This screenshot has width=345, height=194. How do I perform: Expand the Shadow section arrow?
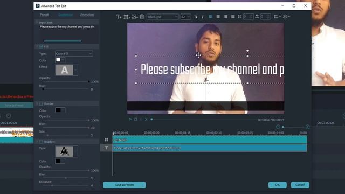(x=37, y=142)
